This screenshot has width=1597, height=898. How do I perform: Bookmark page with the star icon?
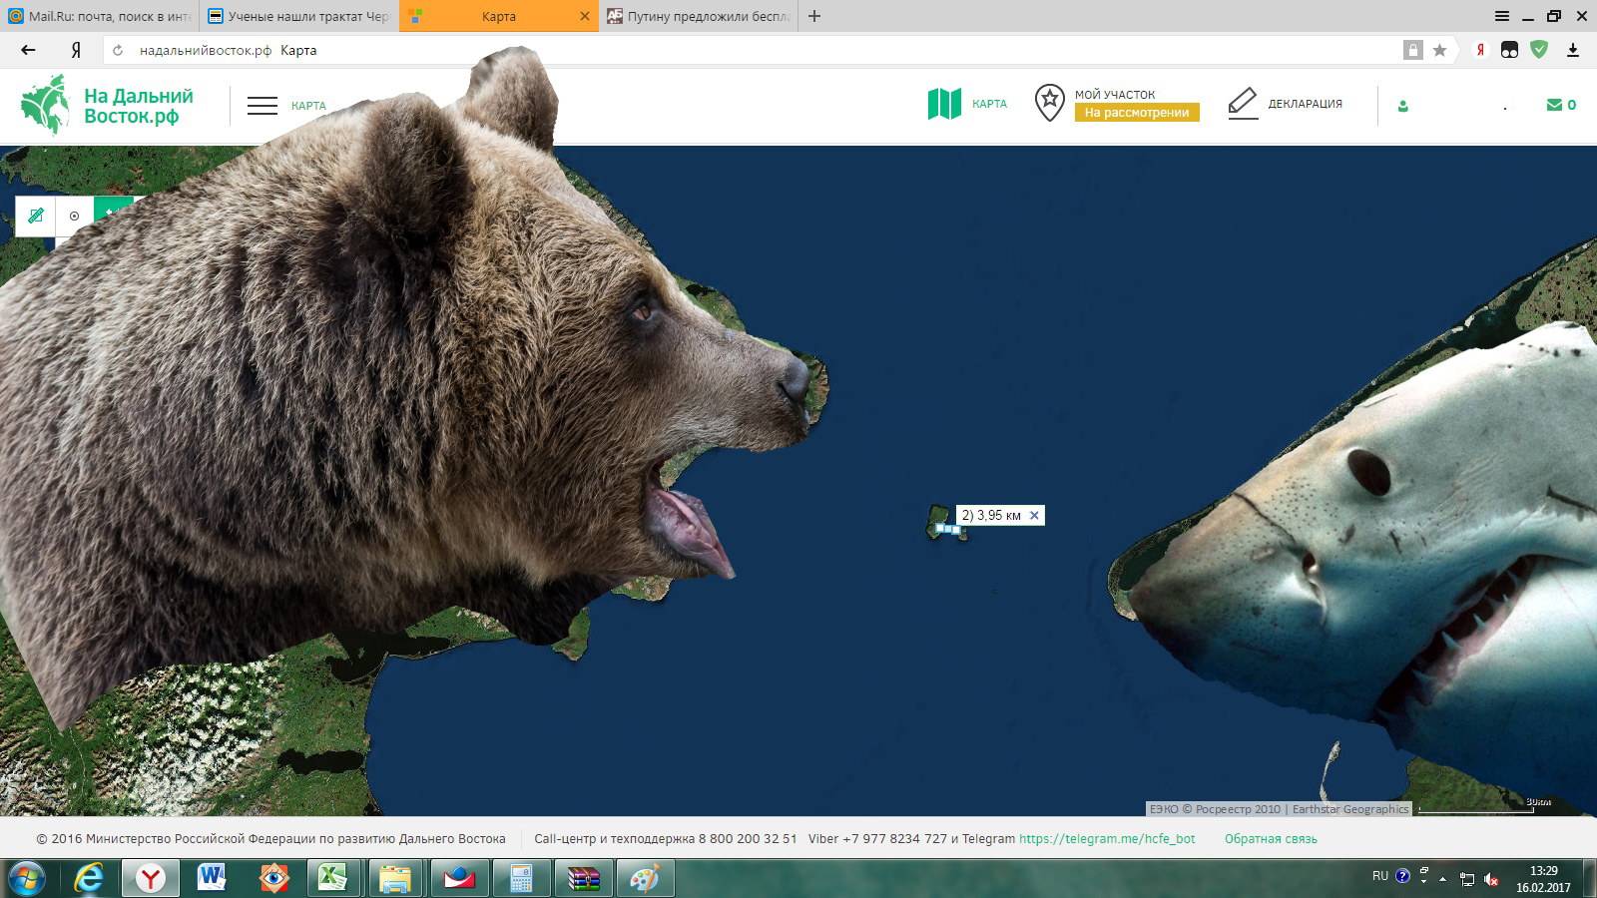[1439, 50]
